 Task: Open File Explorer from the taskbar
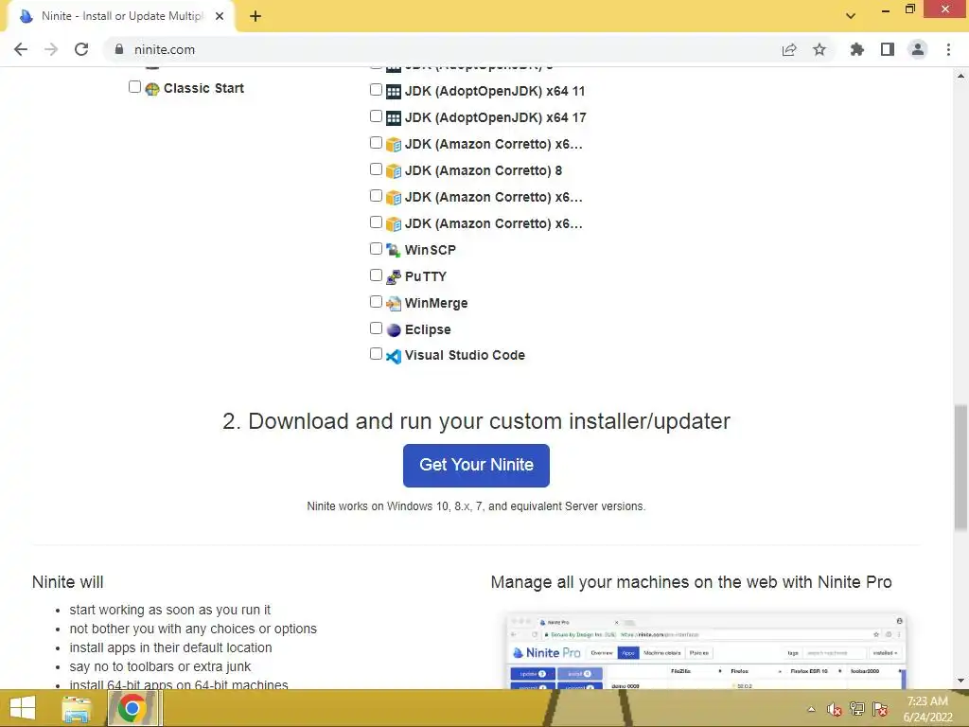(77, 708)
